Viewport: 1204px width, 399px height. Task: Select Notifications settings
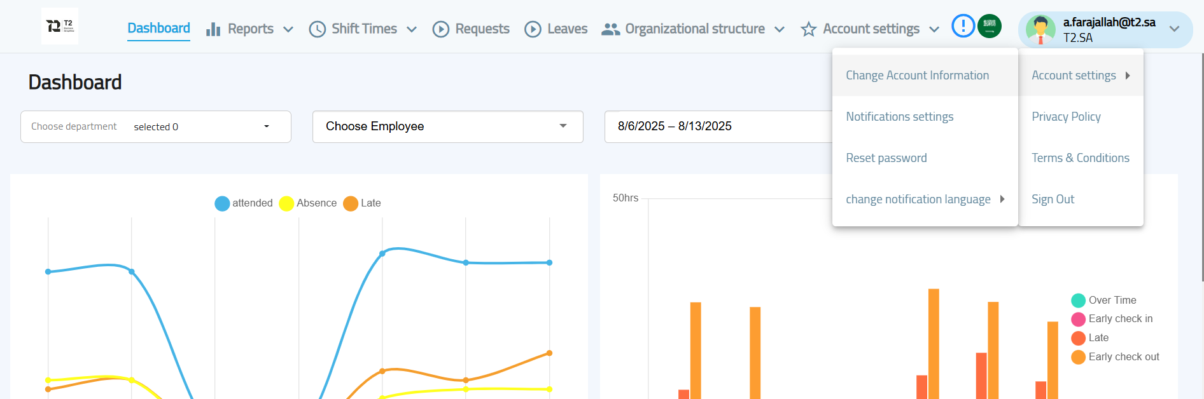click(925, 116)
